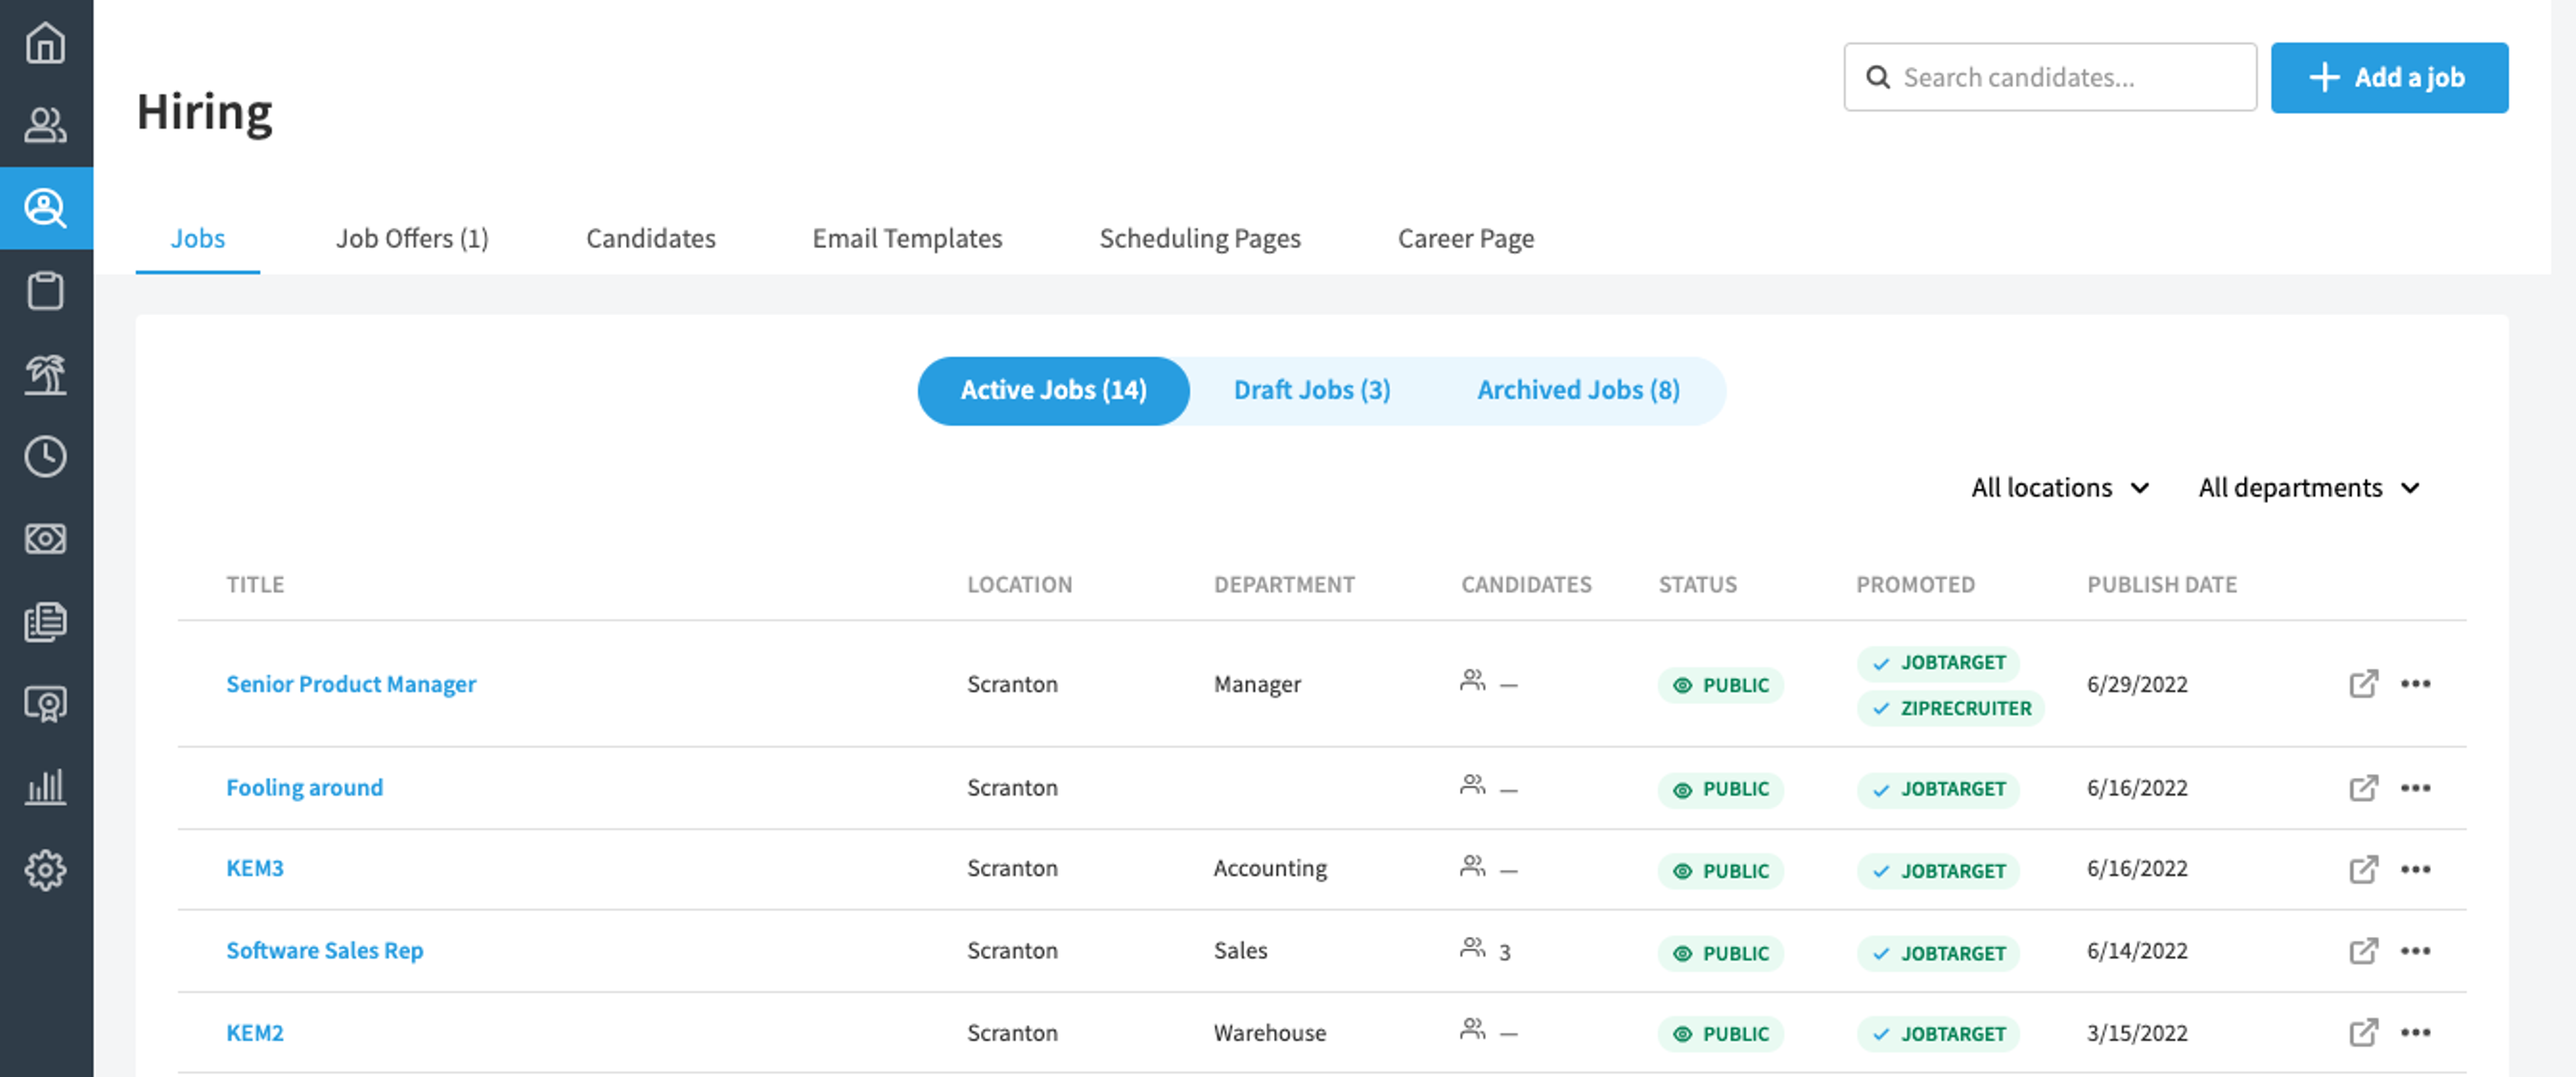Open the Fooling around job
This screenshot has height=1077, width=2576.
pyautogui.click(x=304, y=788)
